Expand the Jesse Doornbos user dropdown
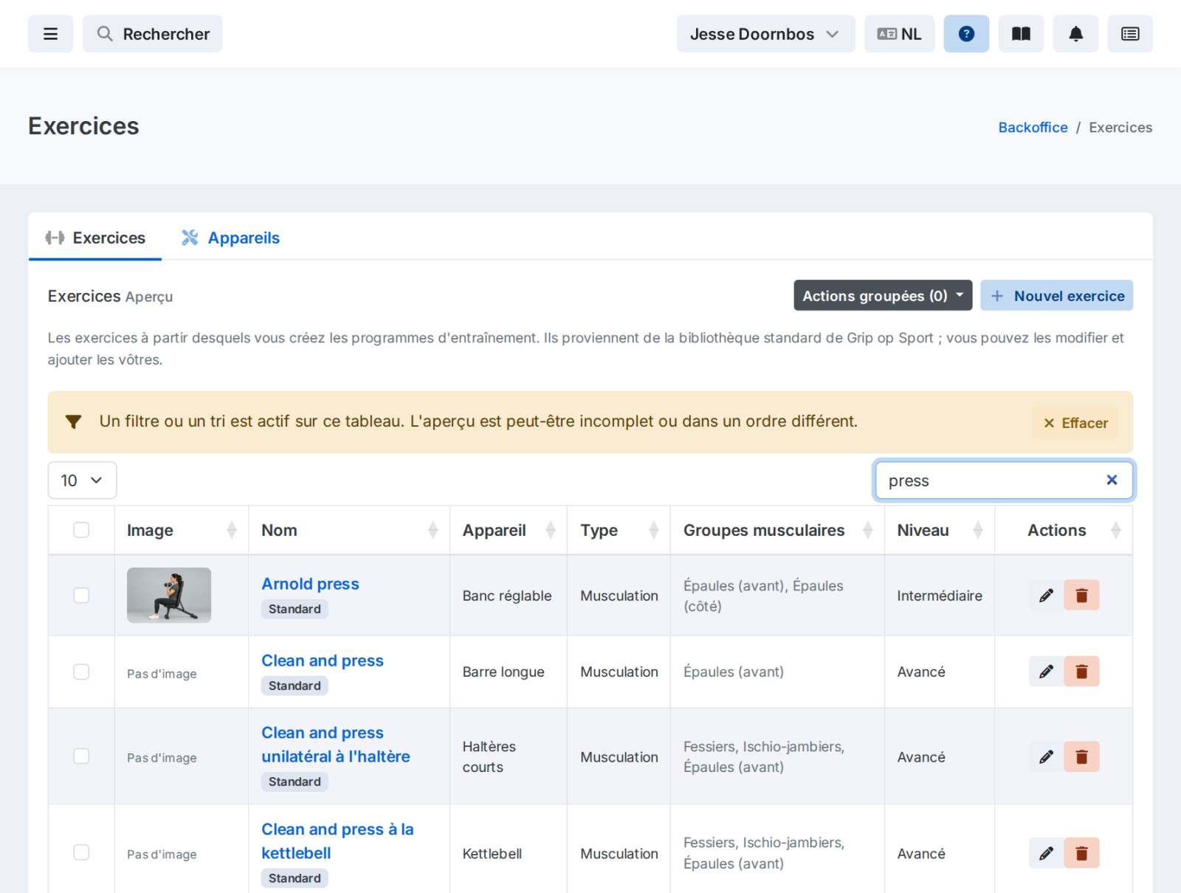1181x893 pixels. tap(765, 34)
